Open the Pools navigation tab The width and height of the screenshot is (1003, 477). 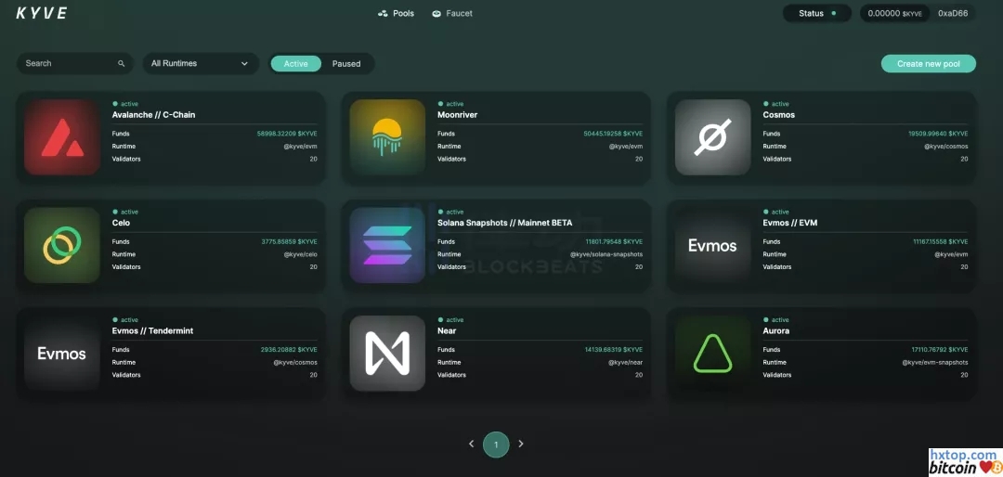[397, 14]
